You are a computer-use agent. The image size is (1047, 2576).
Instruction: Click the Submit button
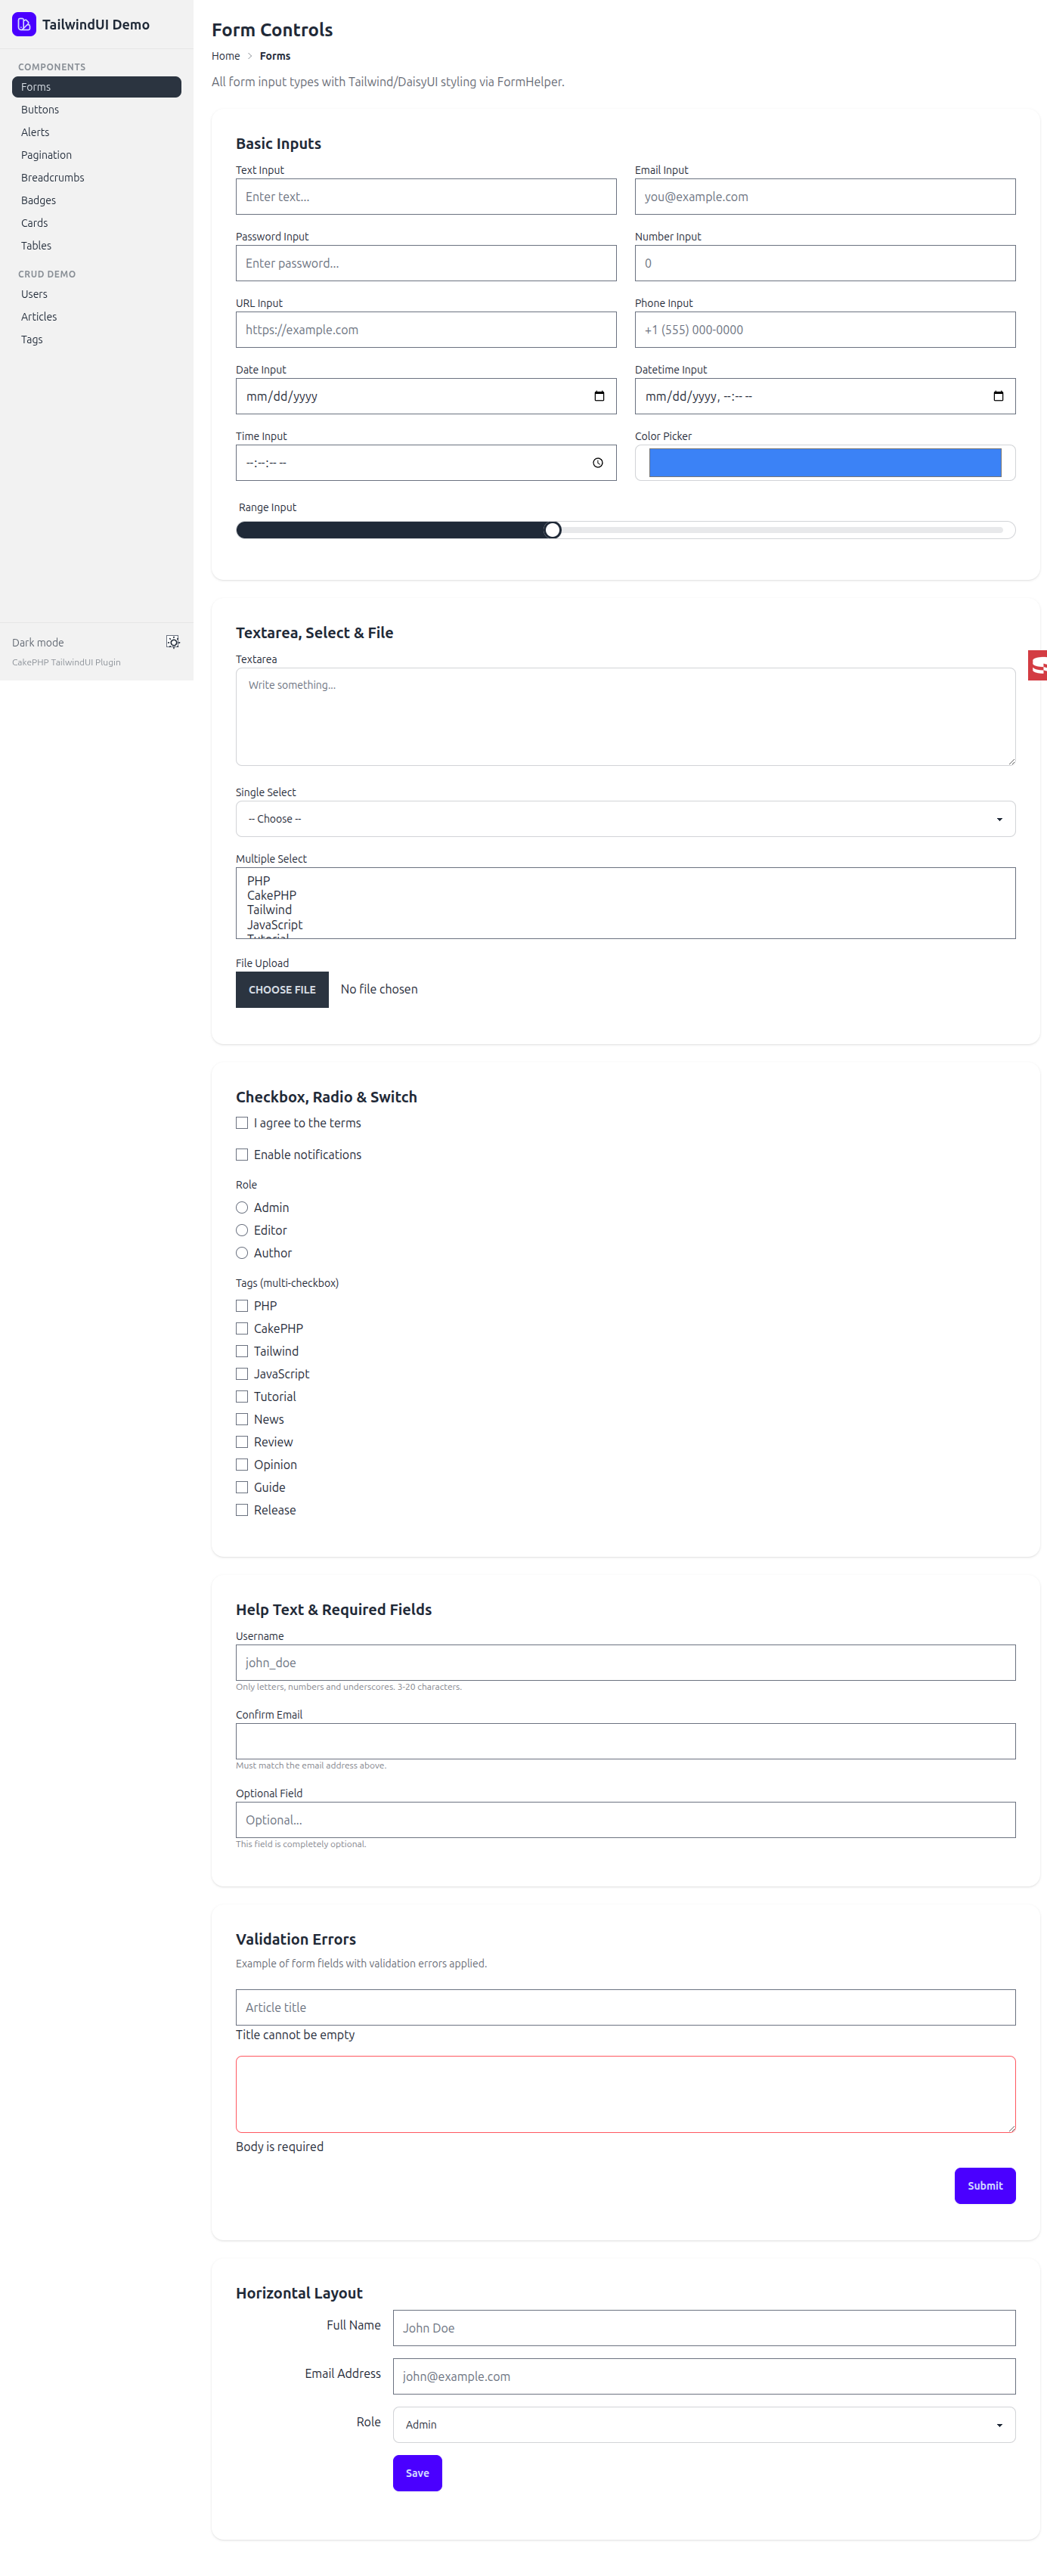984,2185
